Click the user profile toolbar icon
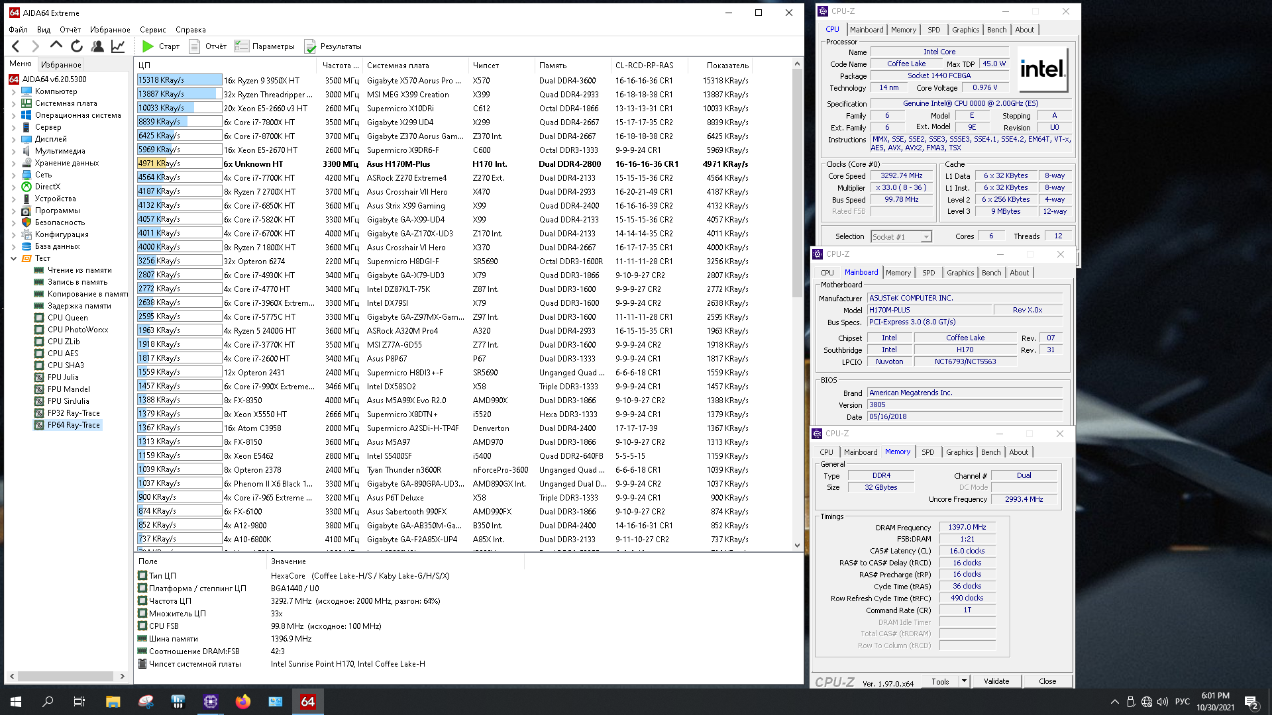The image size is (1272, 715). click(x=97, y=46)
